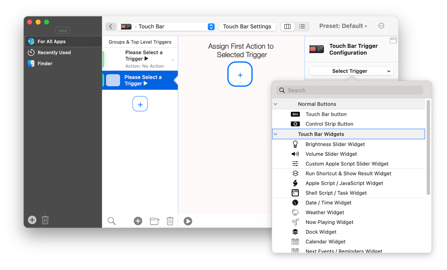Expand the first trigger's chevron arrow
The image size is (447, 270).
pyautogui.click(x=173, y=60)
